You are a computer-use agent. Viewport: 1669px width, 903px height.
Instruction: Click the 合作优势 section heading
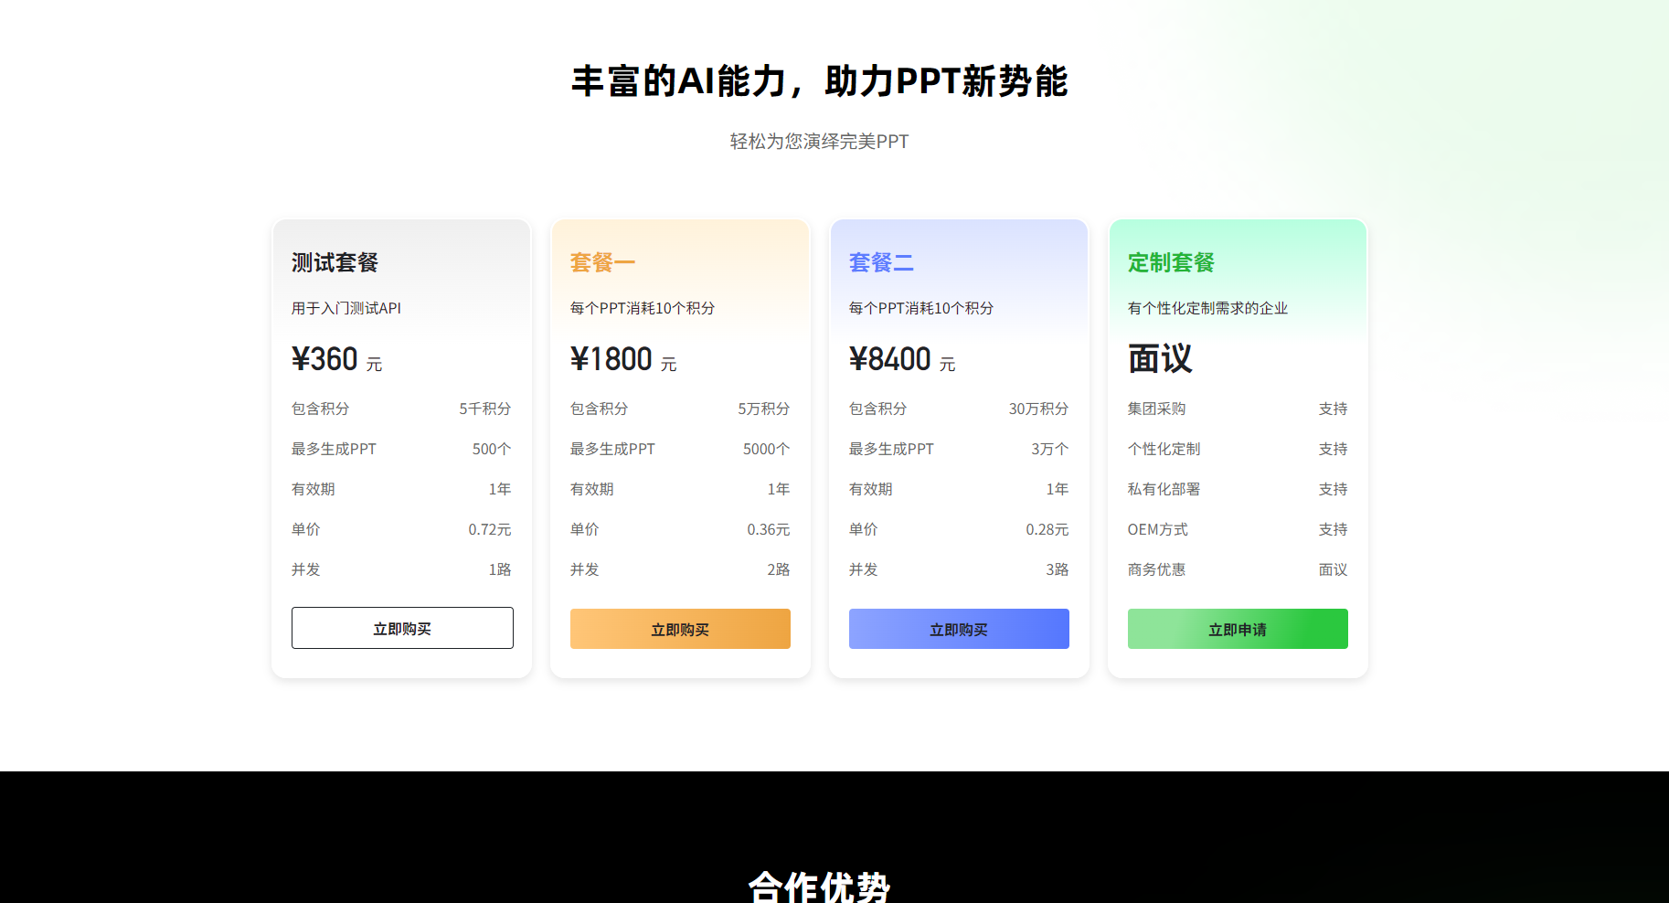(x=820, y=887)
